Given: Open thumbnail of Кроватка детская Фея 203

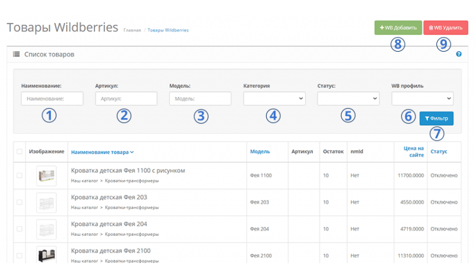Looking at the screenshot, I should point(46,202).
